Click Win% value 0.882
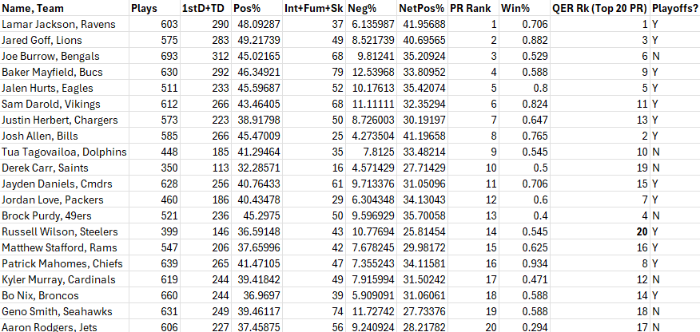700x332 pixels. pos(524,40)
